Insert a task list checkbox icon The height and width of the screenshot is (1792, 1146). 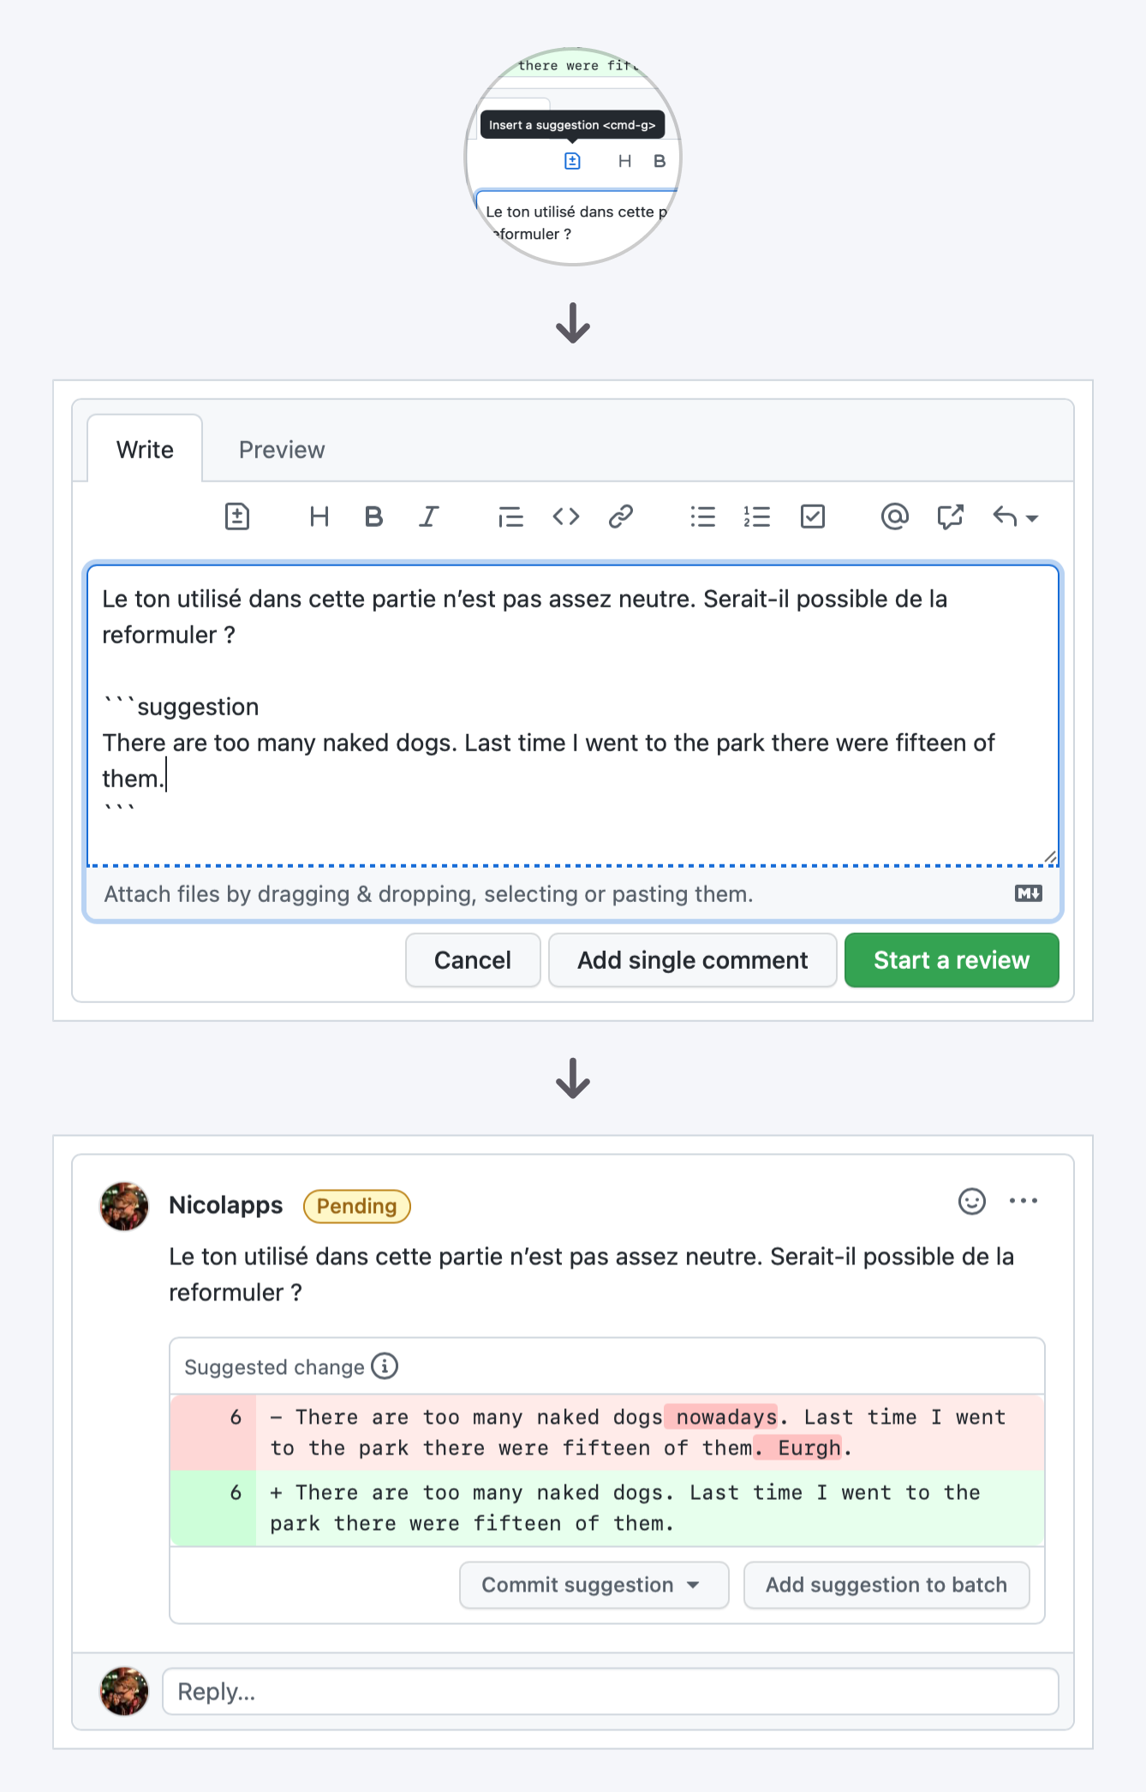(813, 517)
